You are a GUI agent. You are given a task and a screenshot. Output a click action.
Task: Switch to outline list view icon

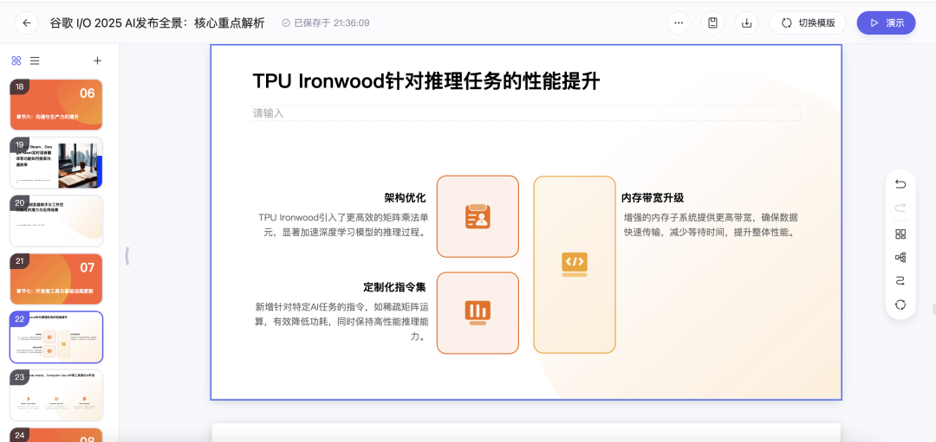36,61
